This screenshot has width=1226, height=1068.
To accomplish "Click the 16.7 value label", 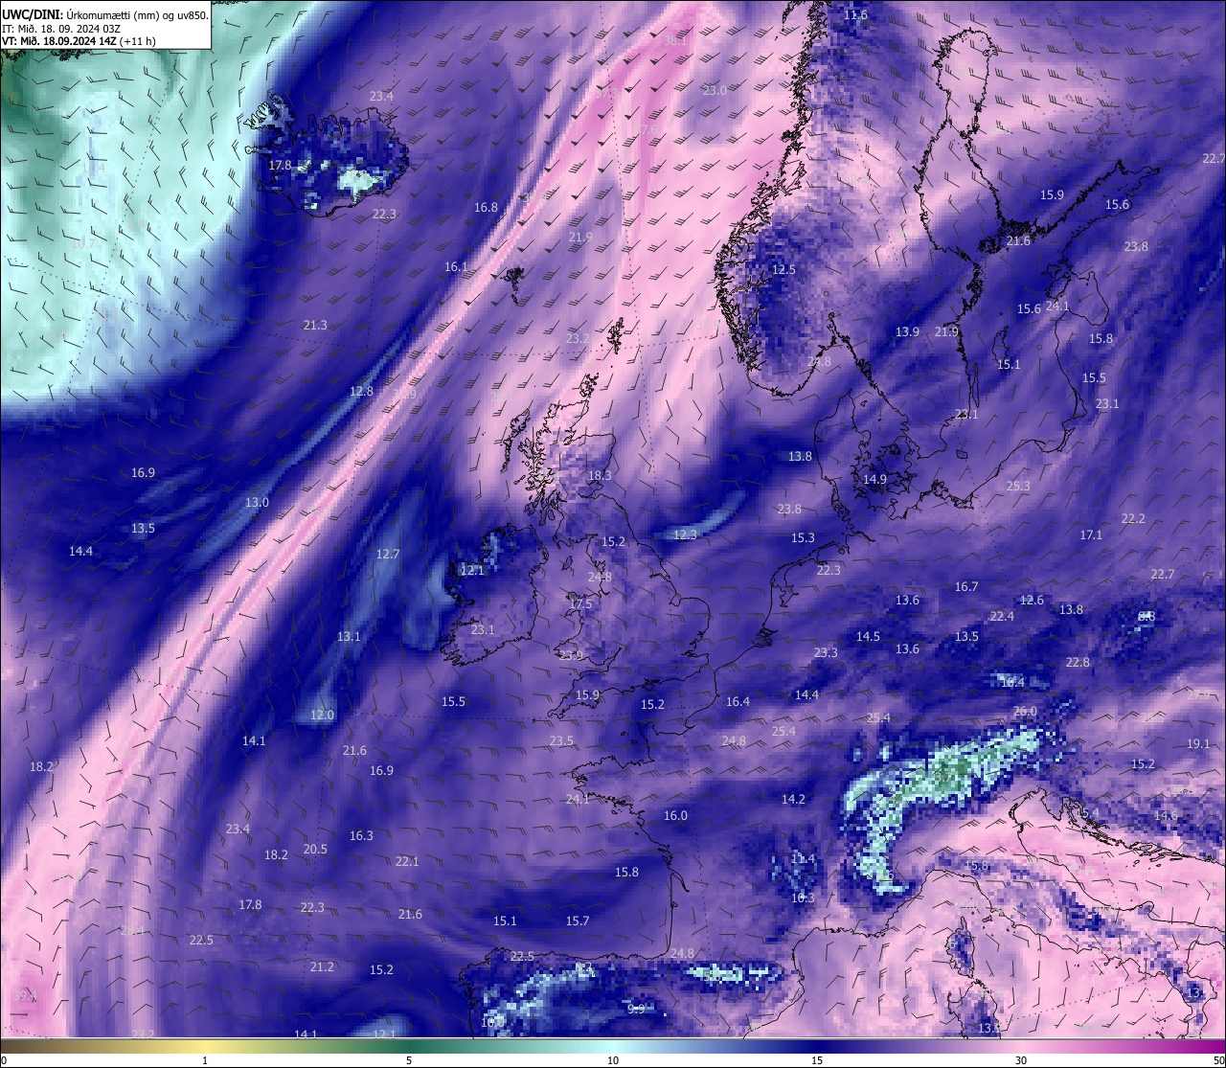I will coord(966,586).
